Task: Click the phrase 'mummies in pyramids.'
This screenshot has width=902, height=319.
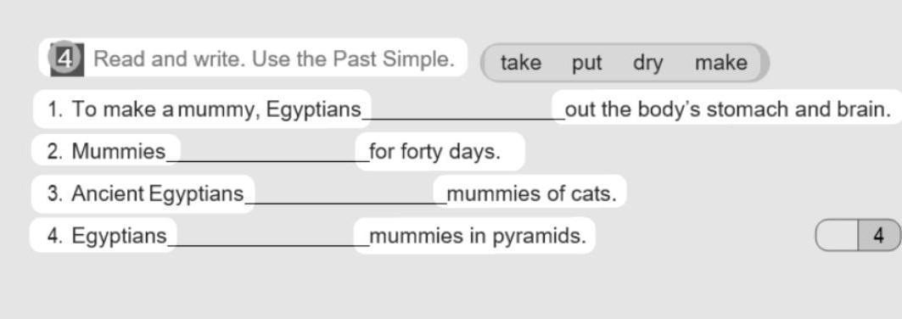Action: tap(478, 236)
